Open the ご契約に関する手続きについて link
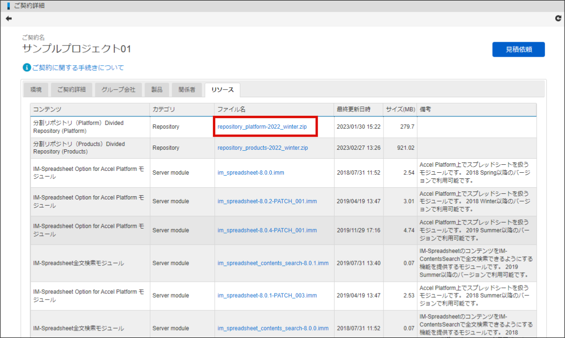The image size is (565, 338). (78, 68)
